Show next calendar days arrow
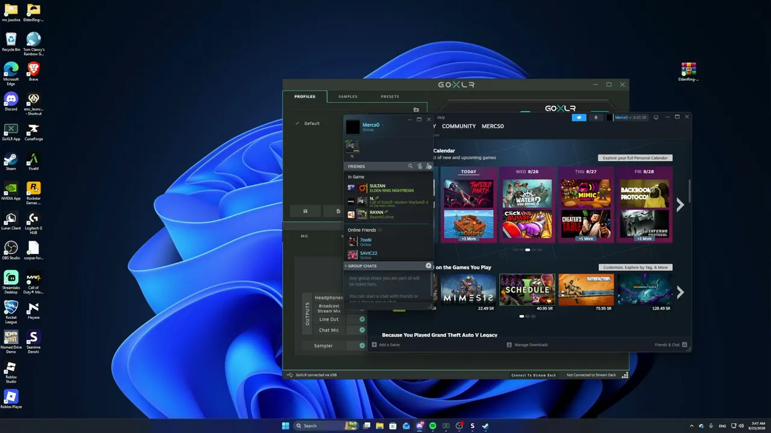The image size is (771, 433). point(680,205)
